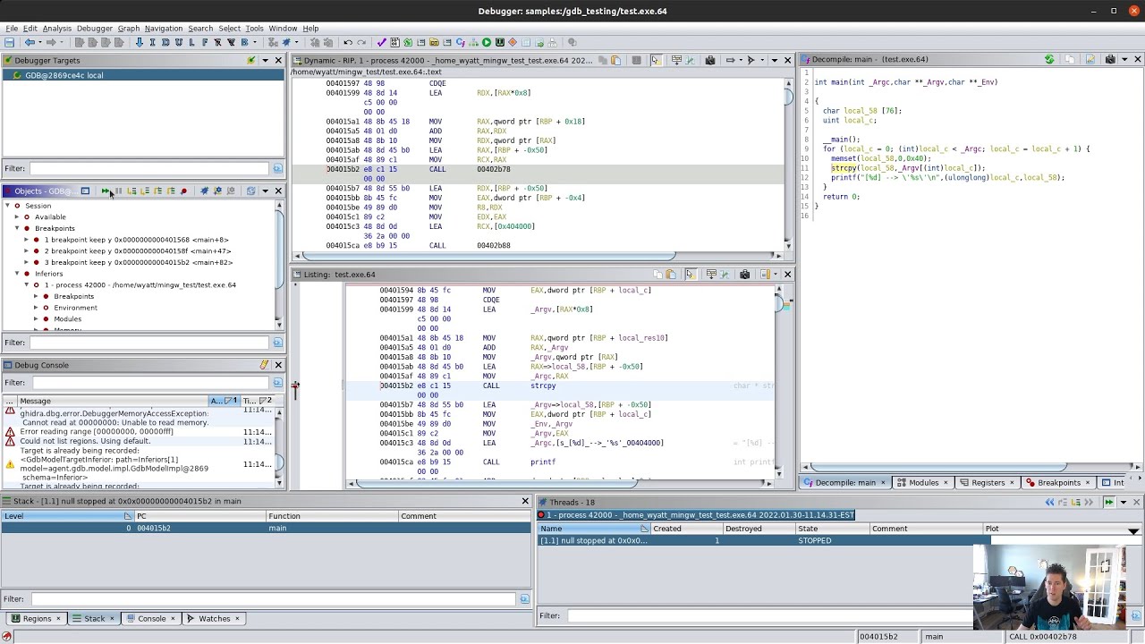Click the re-decompile refresh icon in Decompile panel
The height and width of the screenshot is (644, 1145).
(x=1049, y=59)
